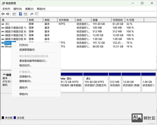Toggle the console tree pane icon
Screen dimensions: 157x125
(14, 14)
